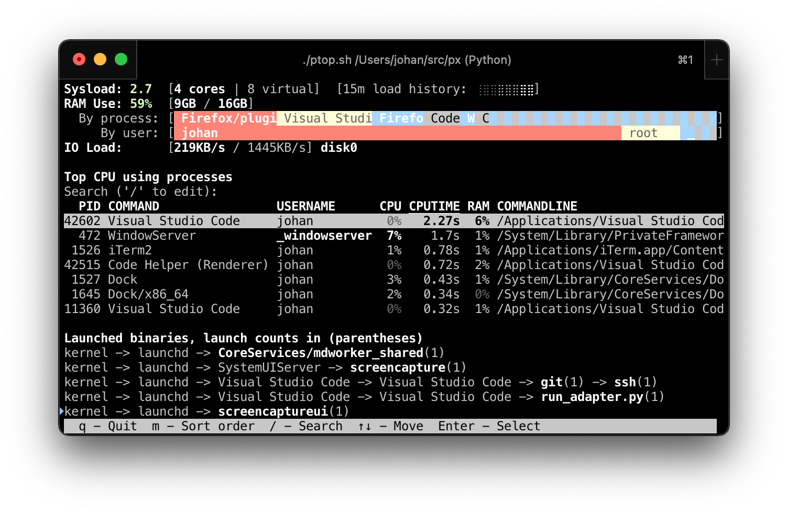Click the yellow minimize window button
The width and height of the screenshot is (788, 513).
tap(100, 59)
